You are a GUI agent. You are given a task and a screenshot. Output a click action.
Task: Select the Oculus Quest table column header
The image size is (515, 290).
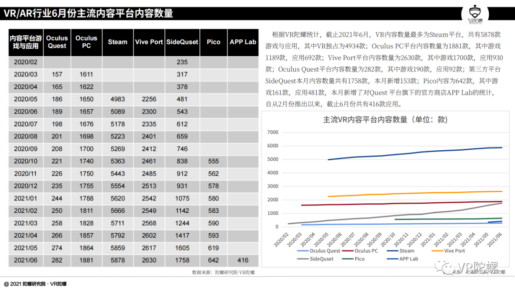(57, 42)
